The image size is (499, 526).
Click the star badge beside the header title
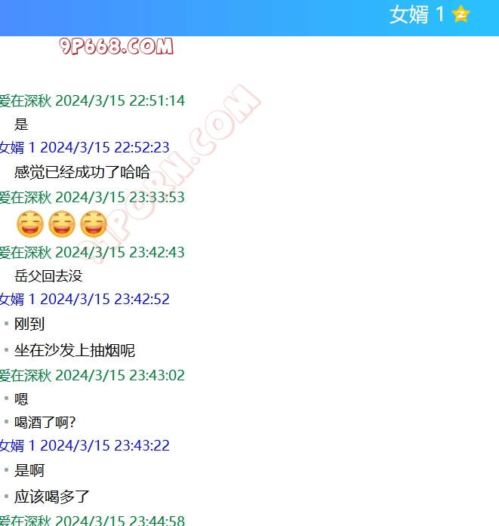(460, 14)
